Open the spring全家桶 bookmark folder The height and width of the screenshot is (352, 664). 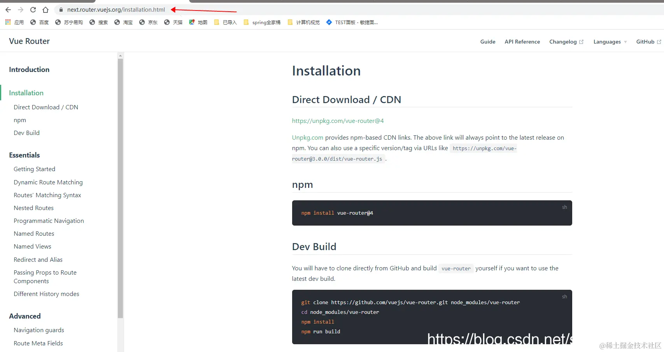click(262, 22)
